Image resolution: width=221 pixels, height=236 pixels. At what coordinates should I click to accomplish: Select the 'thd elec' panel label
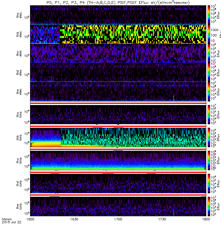pos(19,72)
